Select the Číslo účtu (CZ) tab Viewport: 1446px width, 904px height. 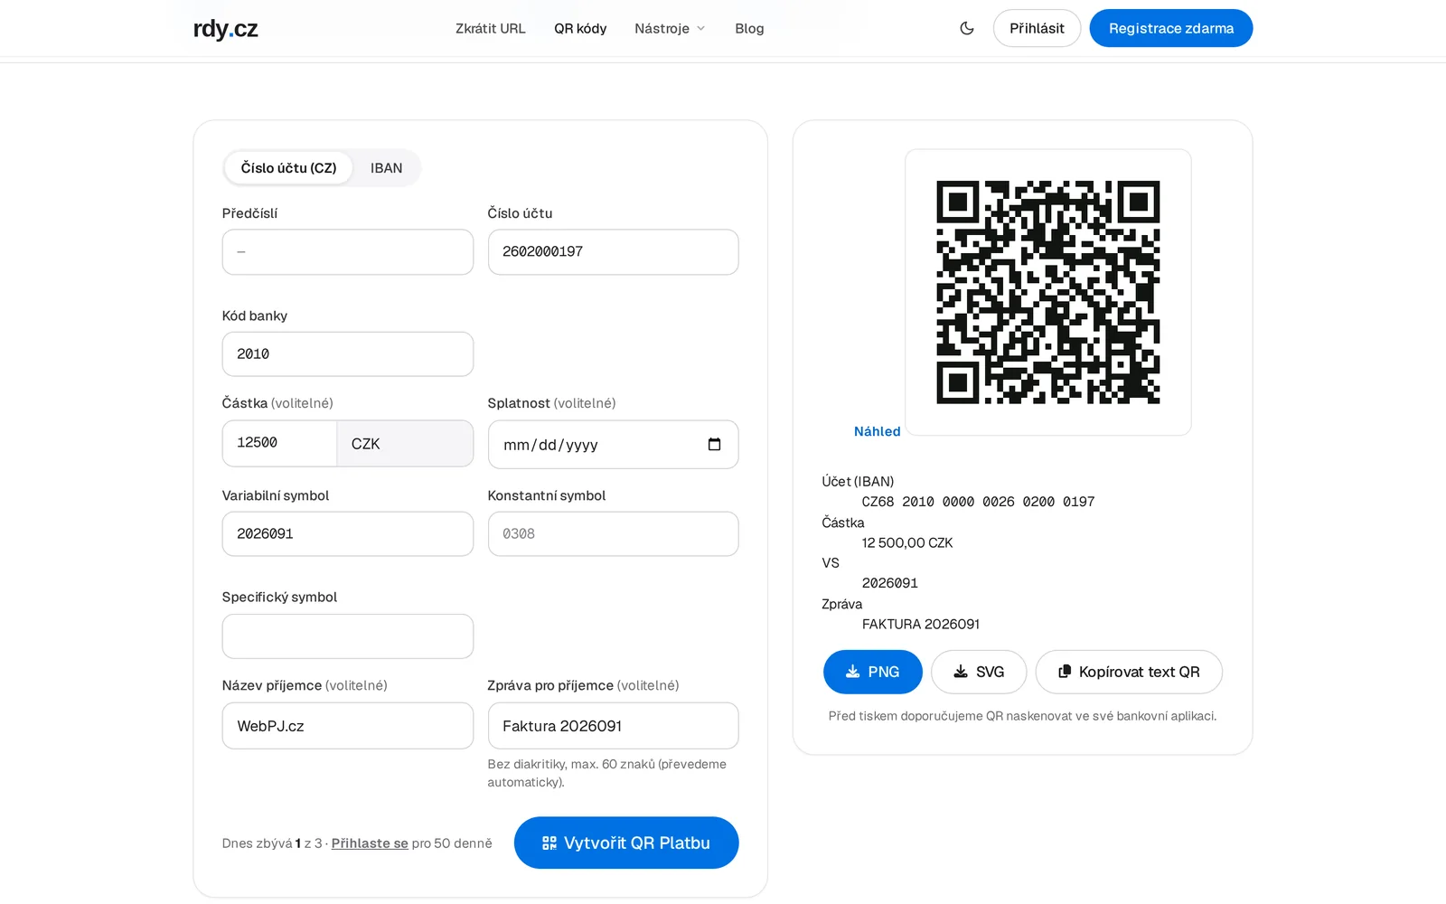coord(288,168)
